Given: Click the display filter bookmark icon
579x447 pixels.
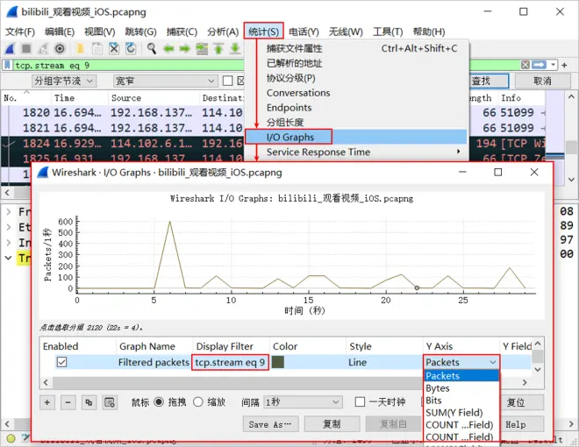Looking at the screenshot, I should coord(7,65).
